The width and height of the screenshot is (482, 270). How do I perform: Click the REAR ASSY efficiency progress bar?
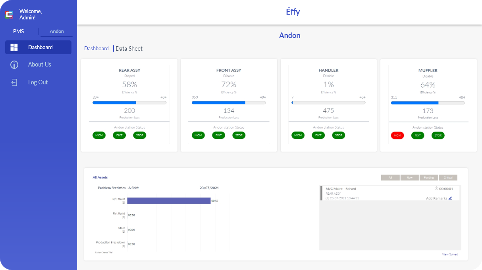point(129,103)
